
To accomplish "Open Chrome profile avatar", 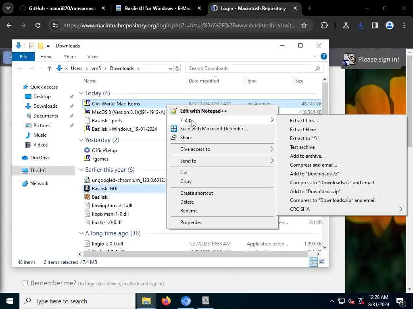I will [390, 25].
